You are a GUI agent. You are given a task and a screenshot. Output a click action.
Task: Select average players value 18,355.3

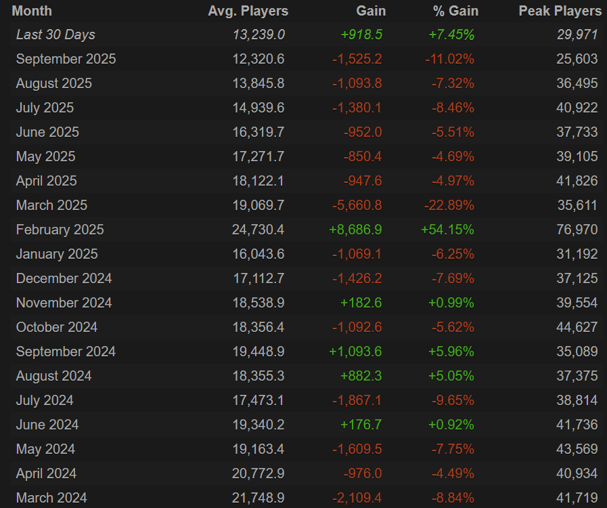[258, 376]
